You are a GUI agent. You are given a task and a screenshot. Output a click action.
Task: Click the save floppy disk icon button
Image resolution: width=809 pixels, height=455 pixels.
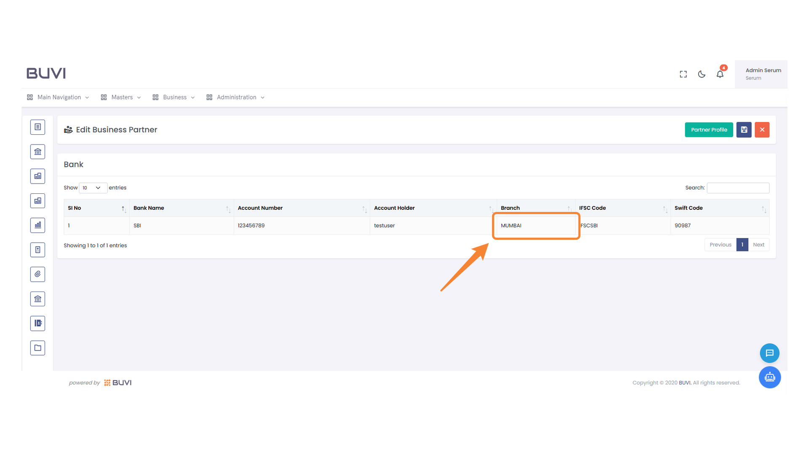tap(744, 130)
